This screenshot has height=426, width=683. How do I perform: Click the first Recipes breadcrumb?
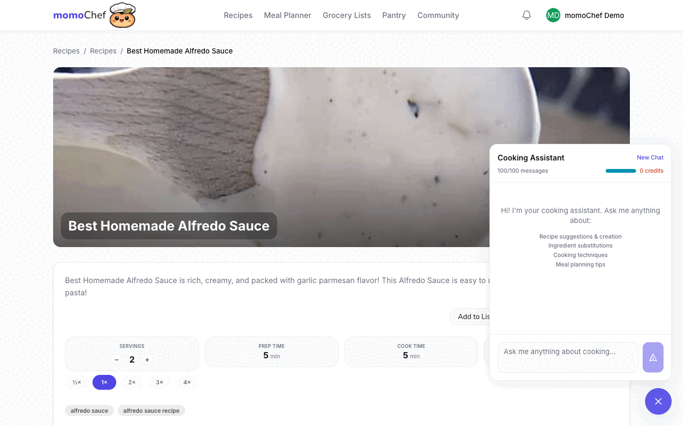pyautogui.click(x=66, y=51)
